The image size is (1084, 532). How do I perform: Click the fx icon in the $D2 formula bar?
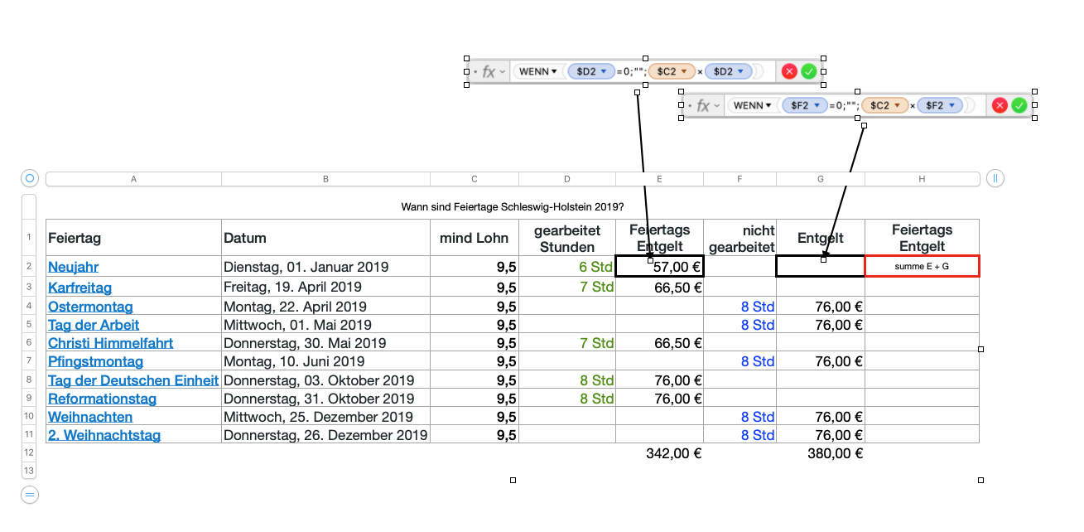pos(489,72)
